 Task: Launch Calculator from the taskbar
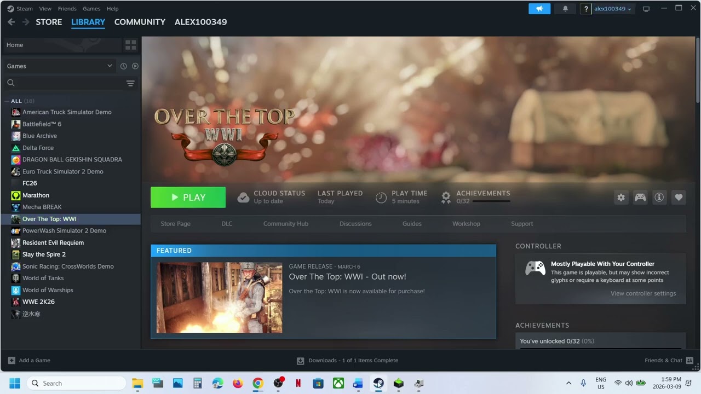[x=198, y=383]
